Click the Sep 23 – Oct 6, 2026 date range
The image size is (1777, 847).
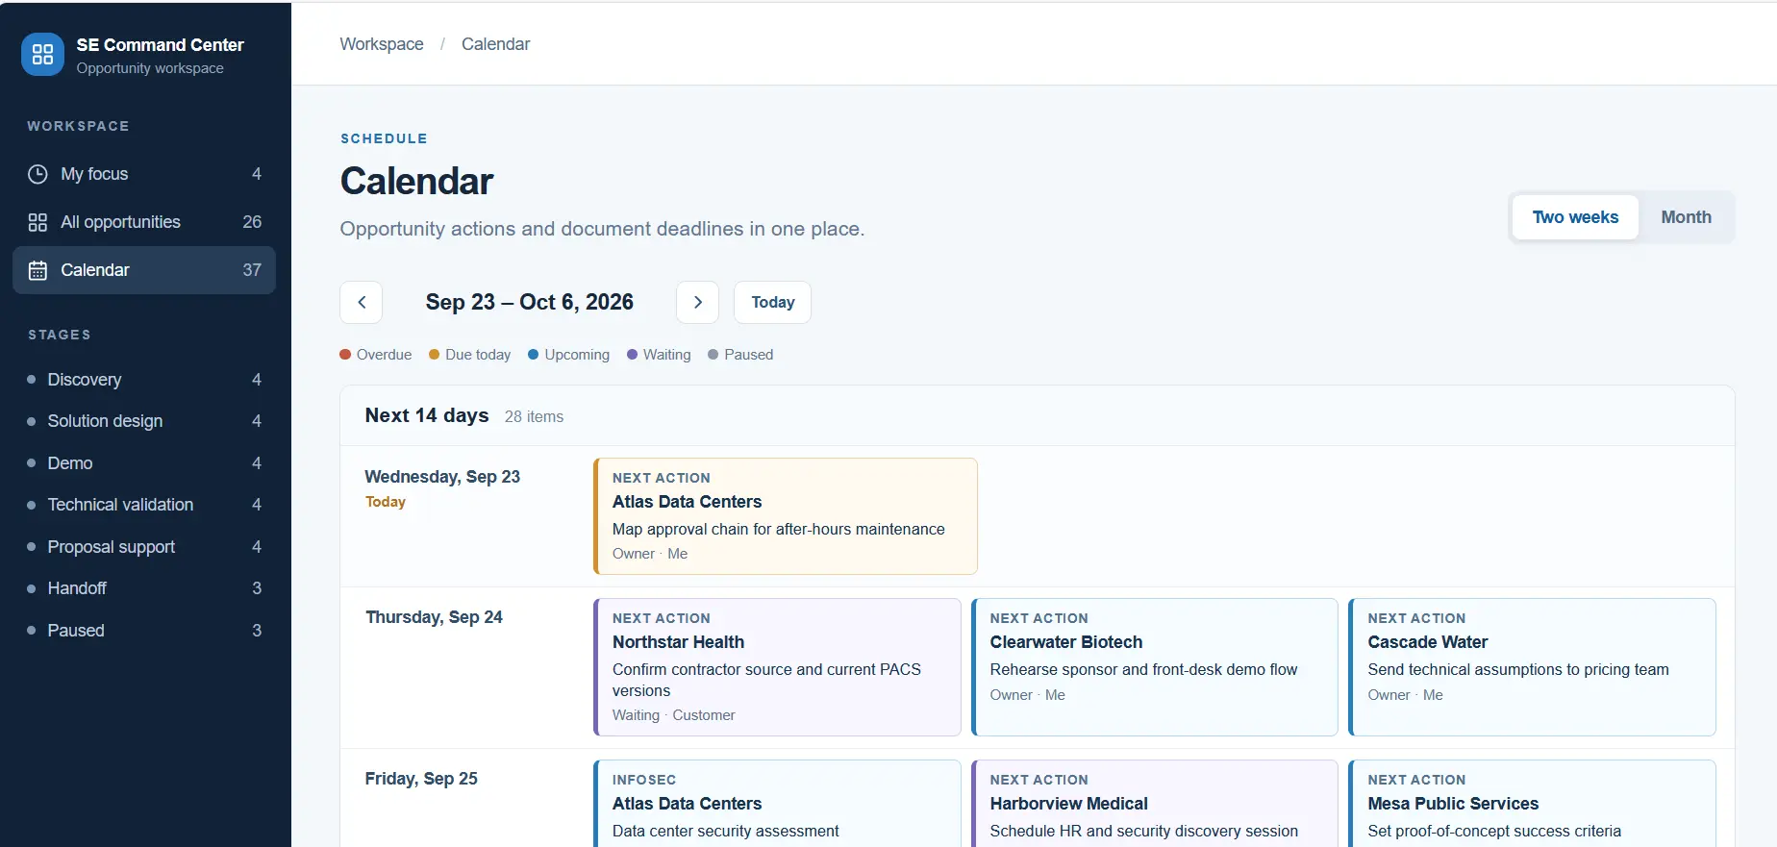click(x=530, y=302)
